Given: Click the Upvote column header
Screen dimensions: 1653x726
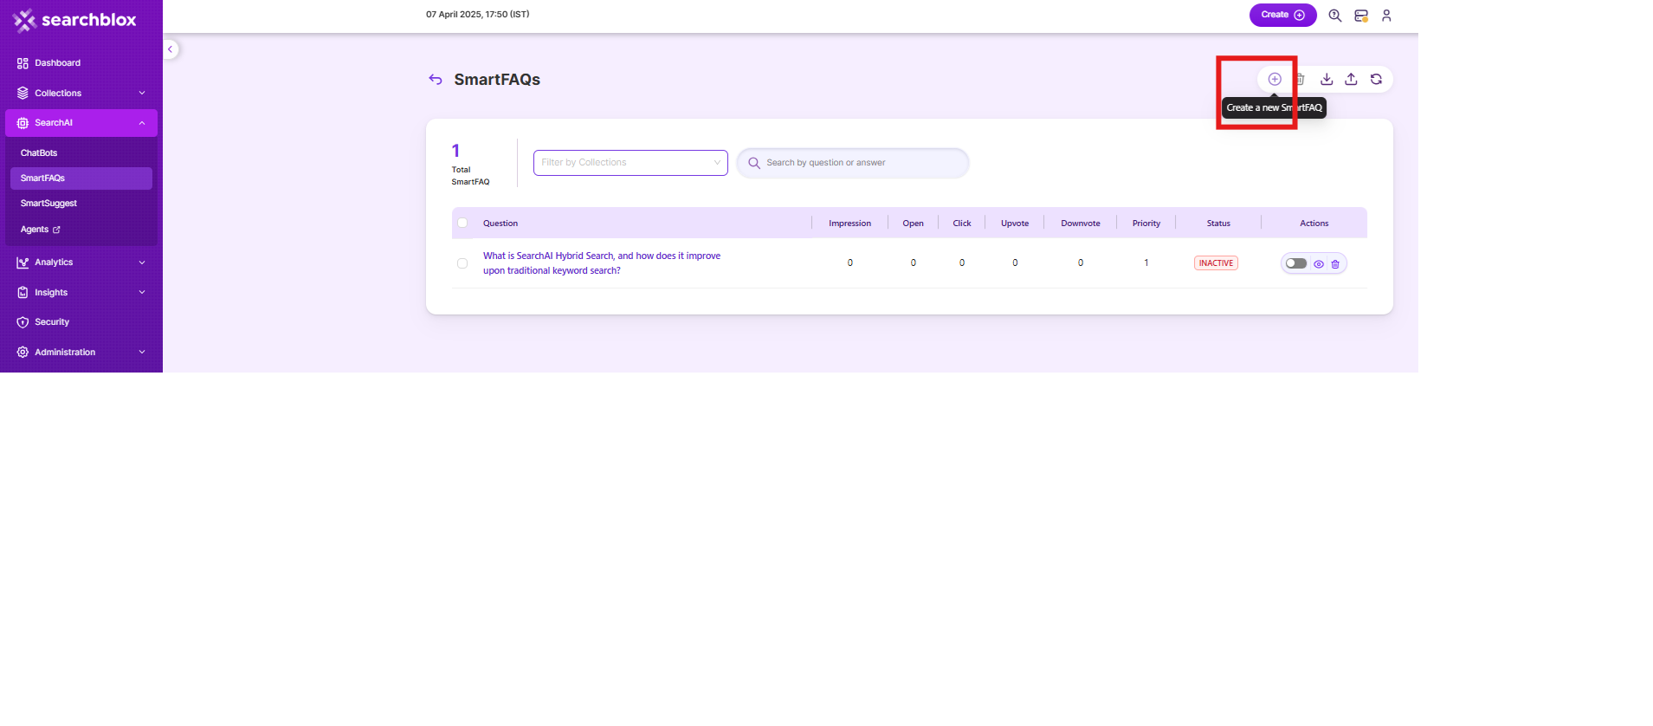Looking at the screenshot, I should [x=1015, y=224].
